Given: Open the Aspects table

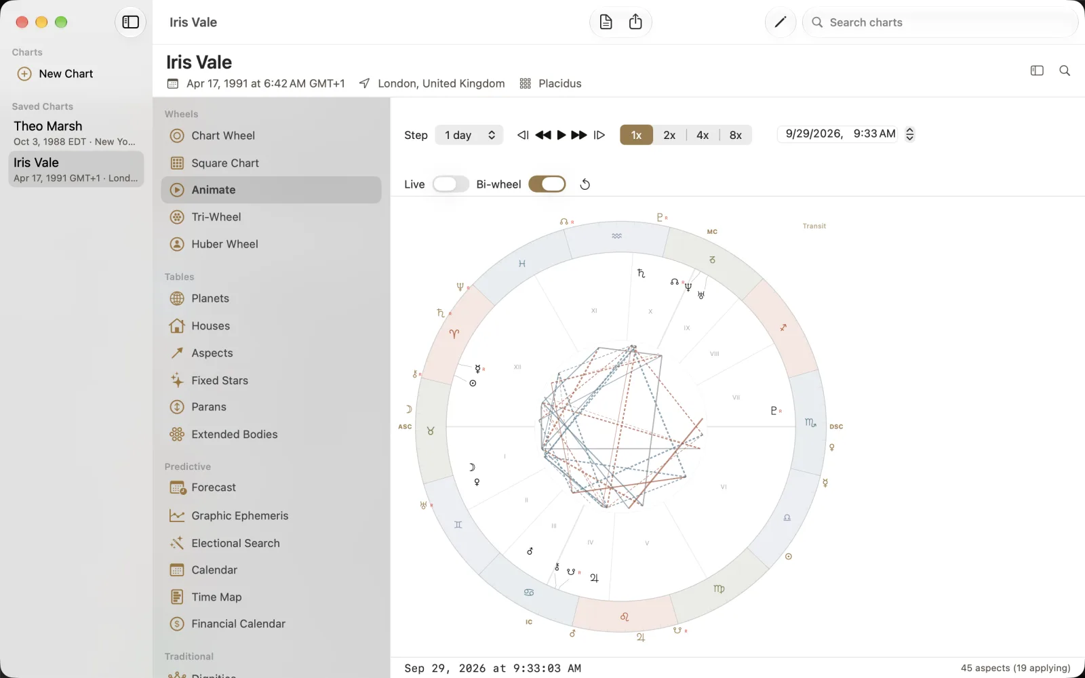Looking at the screenshot, I should pos(271,353).
